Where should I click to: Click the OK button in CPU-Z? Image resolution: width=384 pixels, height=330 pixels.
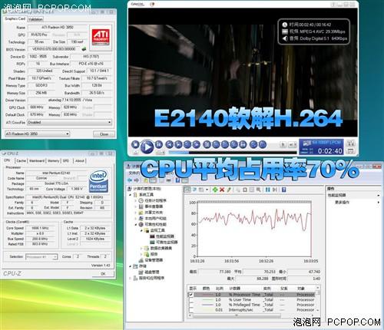103,273
